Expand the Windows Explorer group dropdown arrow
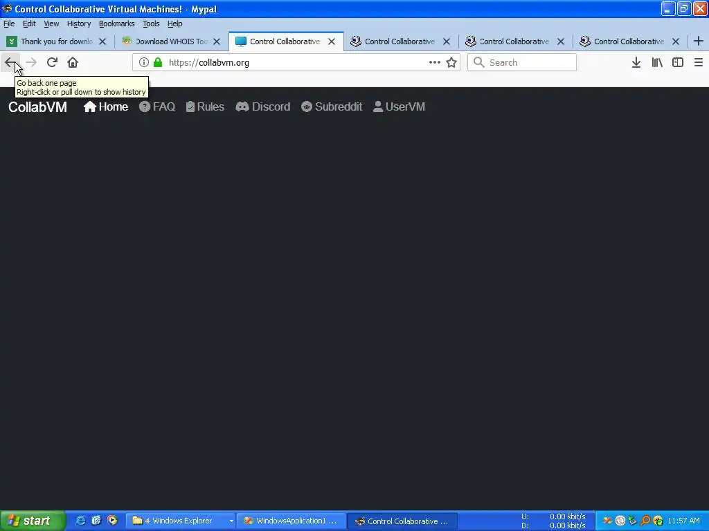 pyautogui.click(x=231, y=521)
